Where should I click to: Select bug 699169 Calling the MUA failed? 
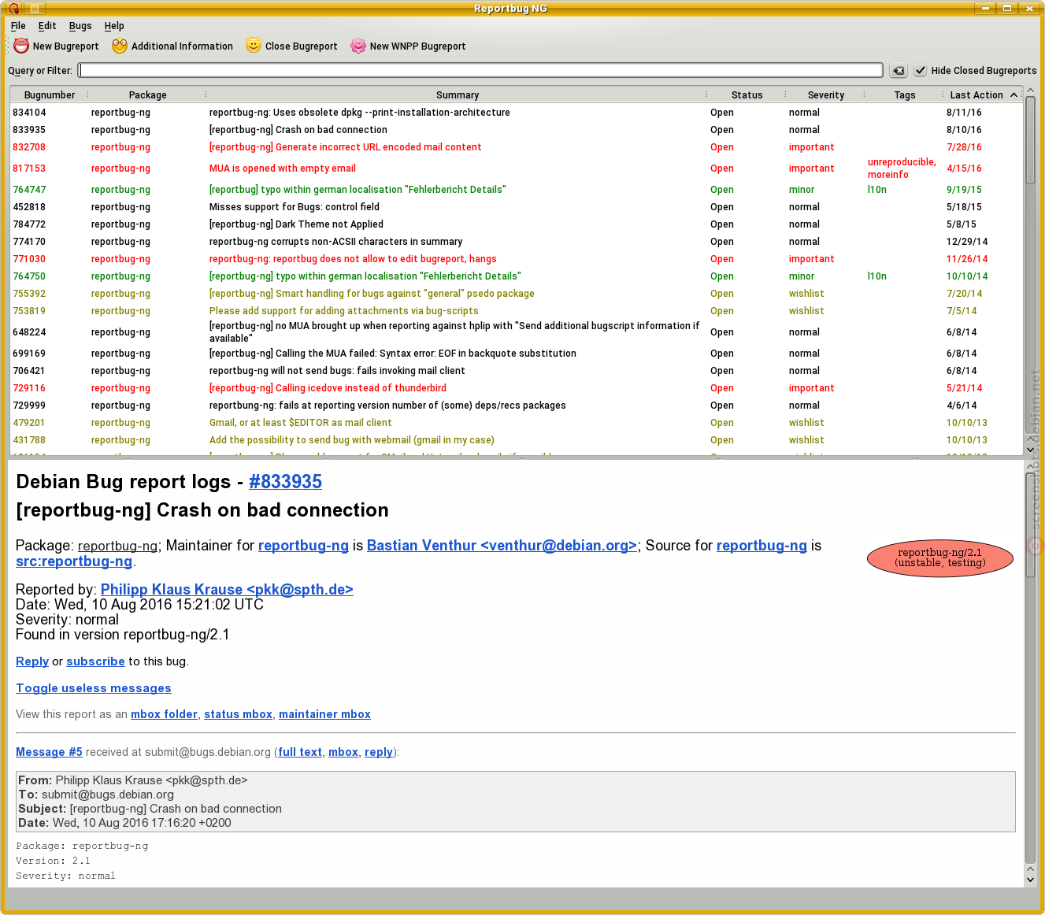[516, 354]
